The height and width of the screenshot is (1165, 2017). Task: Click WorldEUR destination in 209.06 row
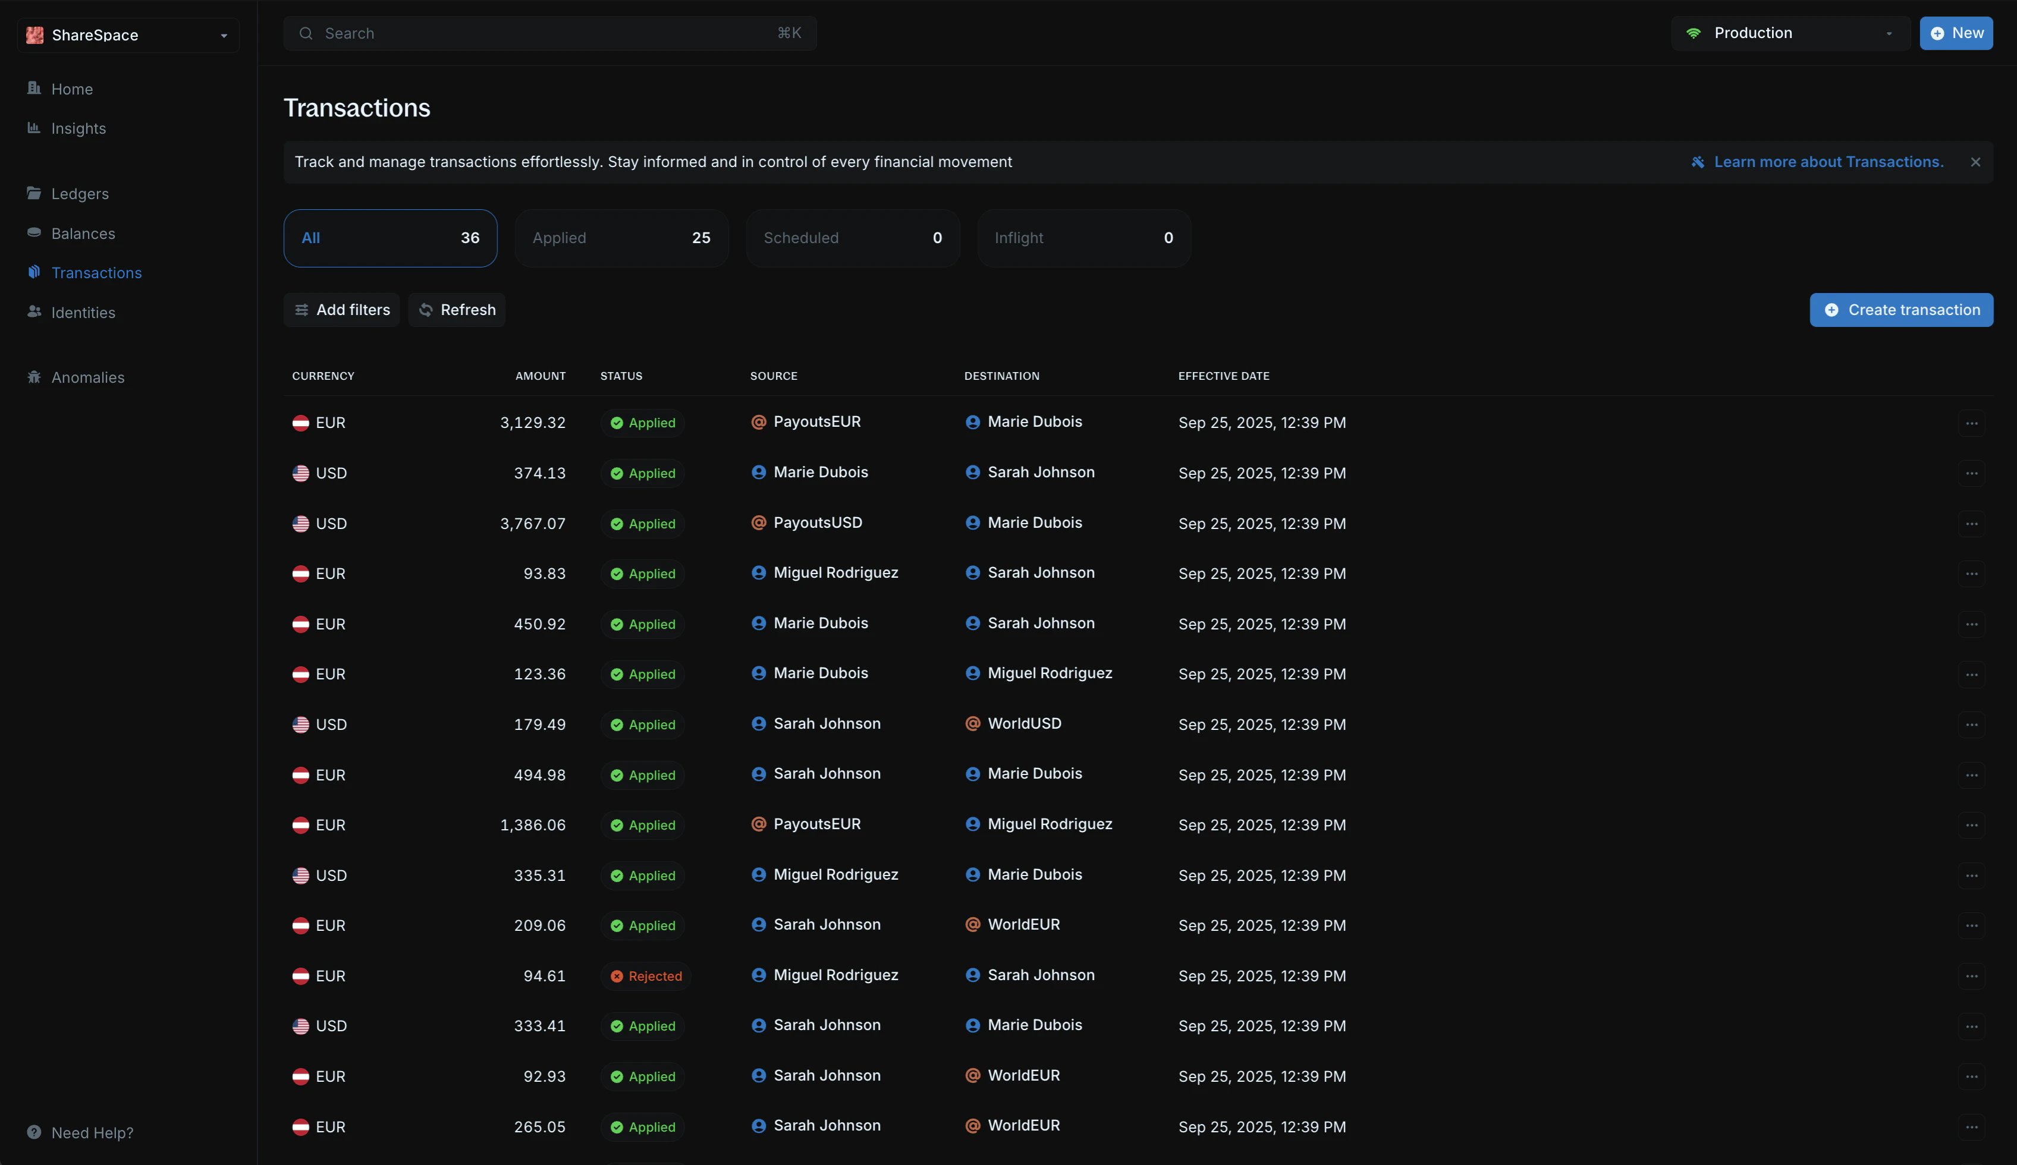click(1023, 924)
